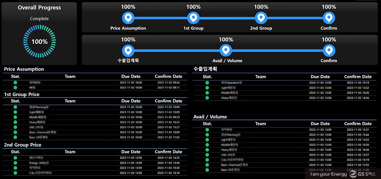Click Team header in the Avail / Volume table
This screenshot has width=381, height=179.
tap(260, 124)
